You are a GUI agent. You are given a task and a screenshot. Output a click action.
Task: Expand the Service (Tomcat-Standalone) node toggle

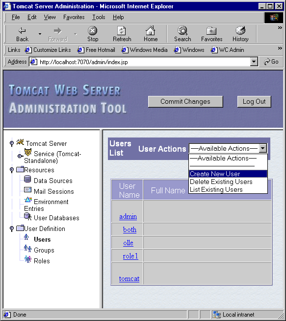[20, 156]
